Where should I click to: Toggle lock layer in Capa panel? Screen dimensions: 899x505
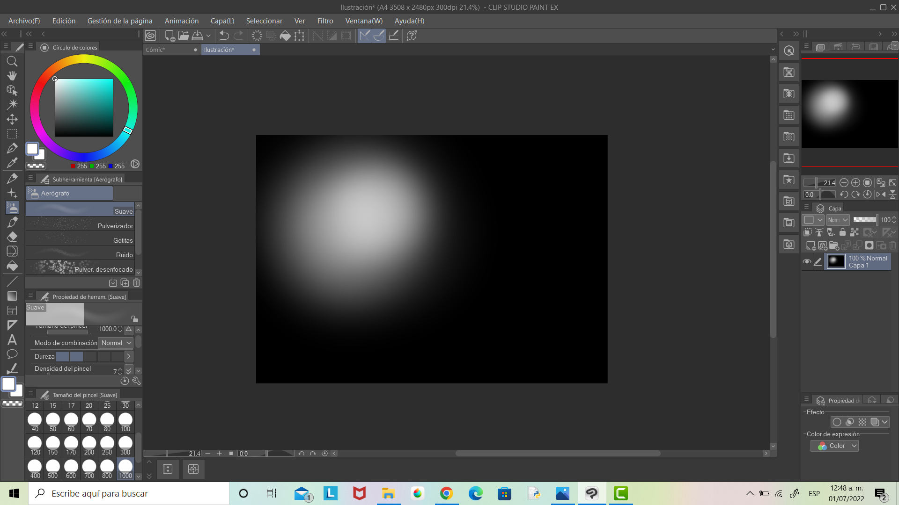(842, 232)
